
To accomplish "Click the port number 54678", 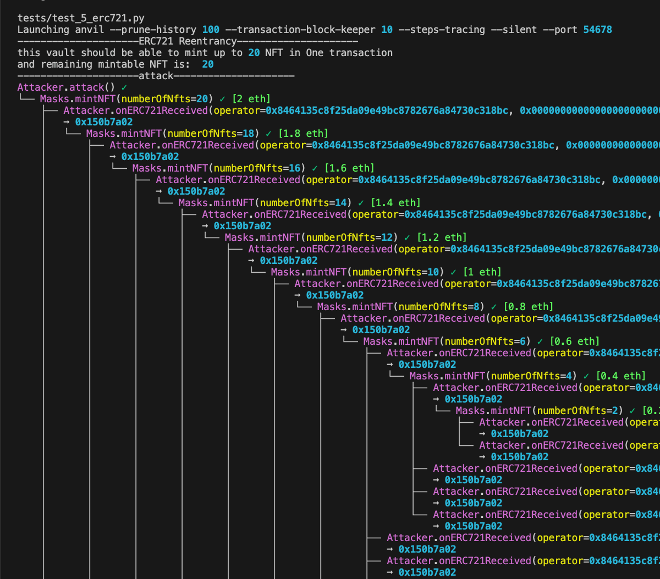I will 597,30.
